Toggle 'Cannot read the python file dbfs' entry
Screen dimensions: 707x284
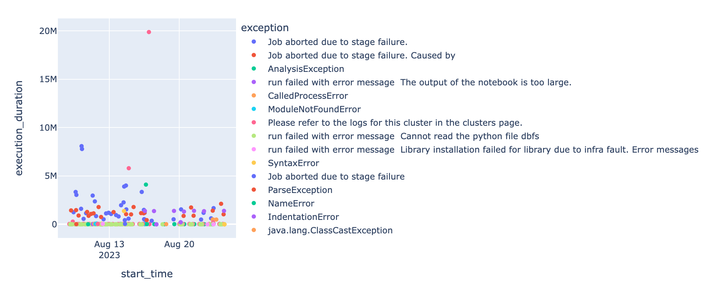tap(403, 136)
